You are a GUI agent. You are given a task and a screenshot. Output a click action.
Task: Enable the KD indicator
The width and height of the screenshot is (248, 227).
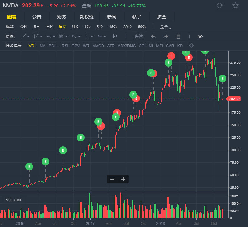pyautogui.click(x=180, y=46)
